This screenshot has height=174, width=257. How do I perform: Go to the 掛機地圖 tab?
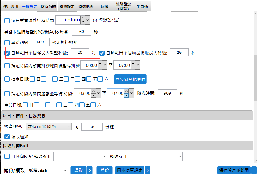pos(86,6)
